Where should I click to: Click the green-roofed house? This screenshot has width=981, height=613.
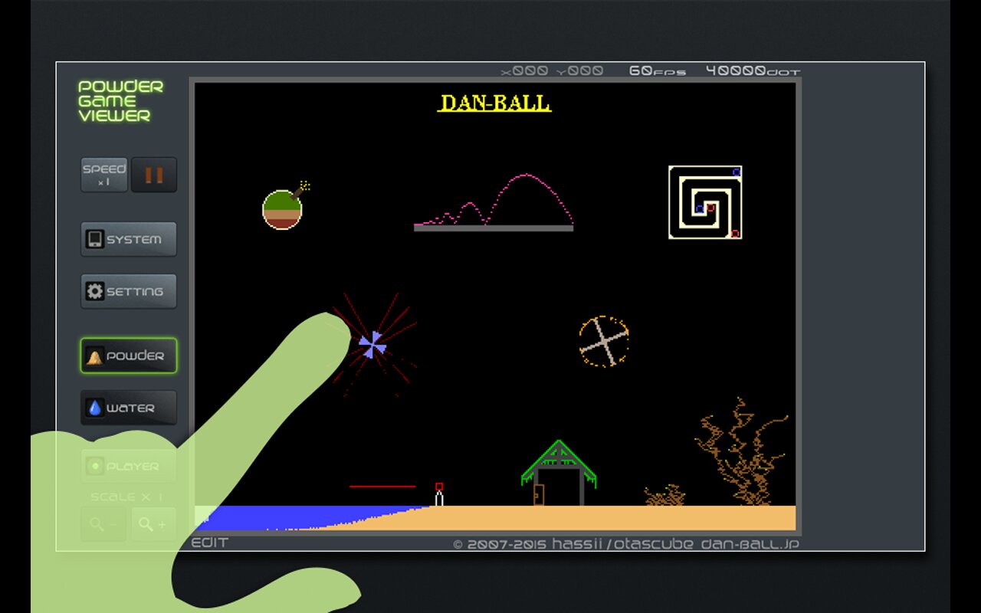point(559,473)
